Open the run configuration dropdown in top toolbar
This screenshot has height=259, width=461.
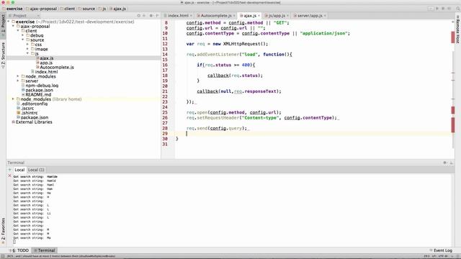click(x=431, y=9)
